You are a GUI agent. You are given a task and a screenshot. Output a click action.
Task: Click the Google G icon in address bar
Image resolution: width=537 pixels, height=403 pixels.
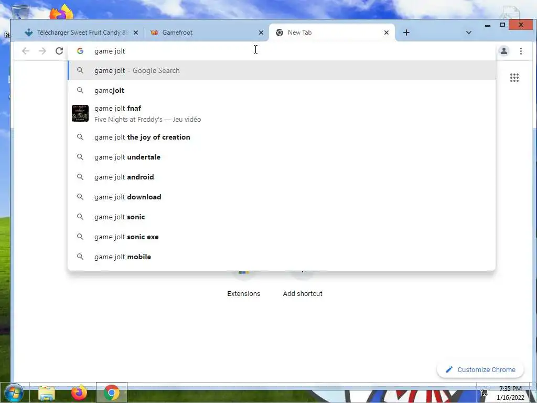(x=80, y=51)
